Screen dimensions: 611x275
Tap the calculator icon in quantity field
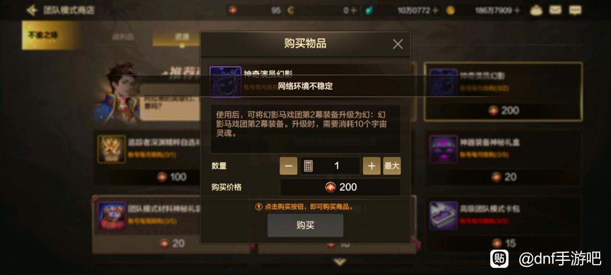tap(308, 166)
